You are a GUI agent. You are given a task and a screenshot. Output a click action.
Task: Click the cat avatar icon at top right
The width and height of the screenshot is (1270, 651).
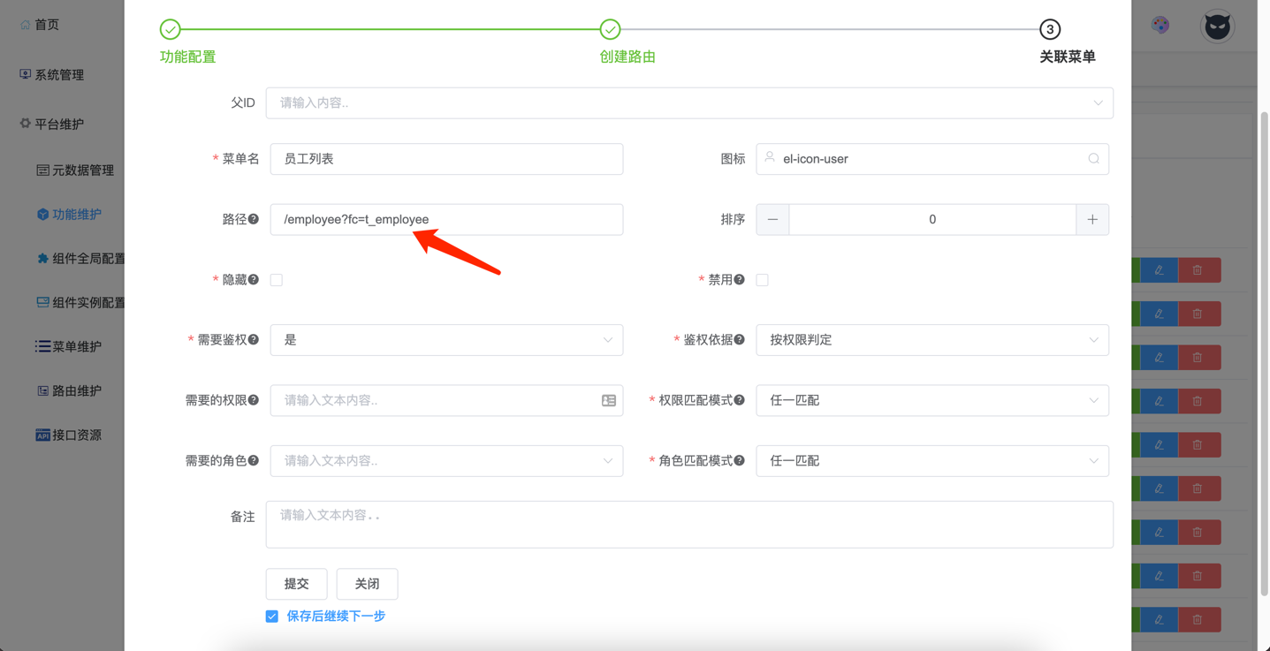[1217, 26]
